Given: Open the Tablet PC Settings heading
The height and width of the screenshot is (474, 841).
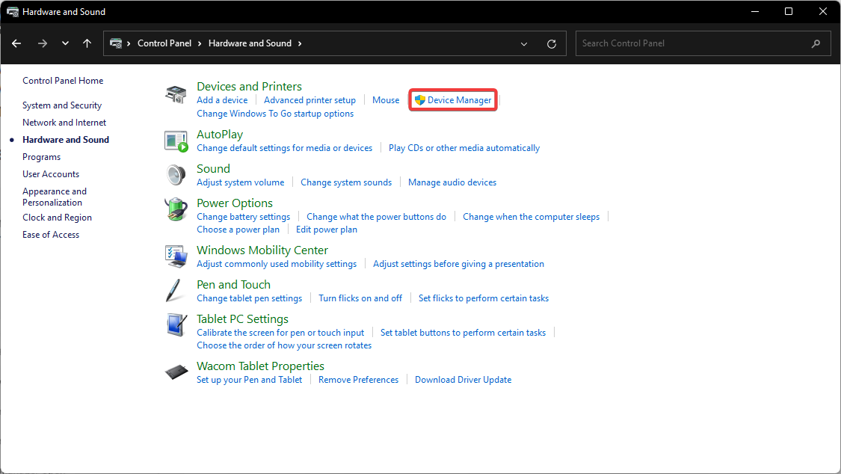Looking at the screenshot, I should pyautogui.click(x=242, y=319).
